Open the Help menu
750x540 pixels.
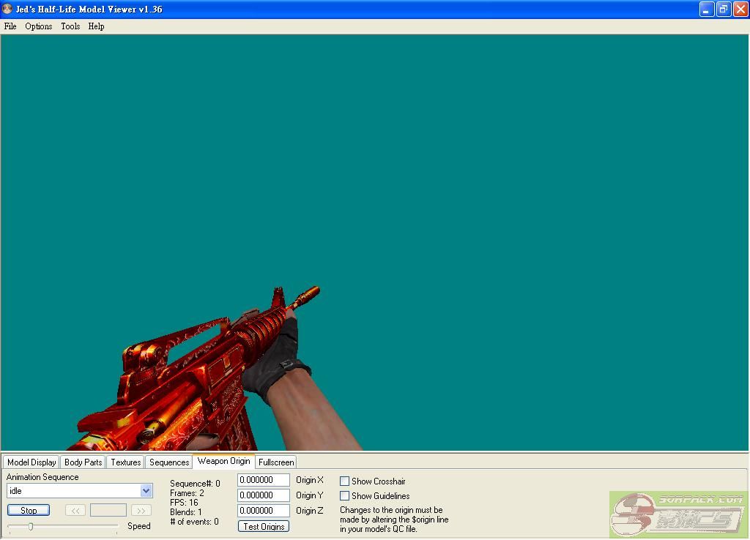(96, 26)
